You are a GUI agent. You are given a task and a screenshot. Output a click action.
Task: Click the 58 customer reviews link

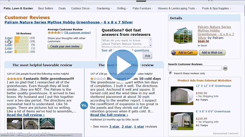click(77, 33)
